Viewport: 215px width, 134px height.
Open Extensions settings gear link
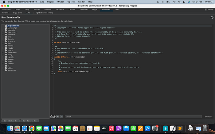pos(45,13)
